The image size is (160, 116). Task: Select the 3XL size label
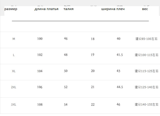tap(14, 105)
